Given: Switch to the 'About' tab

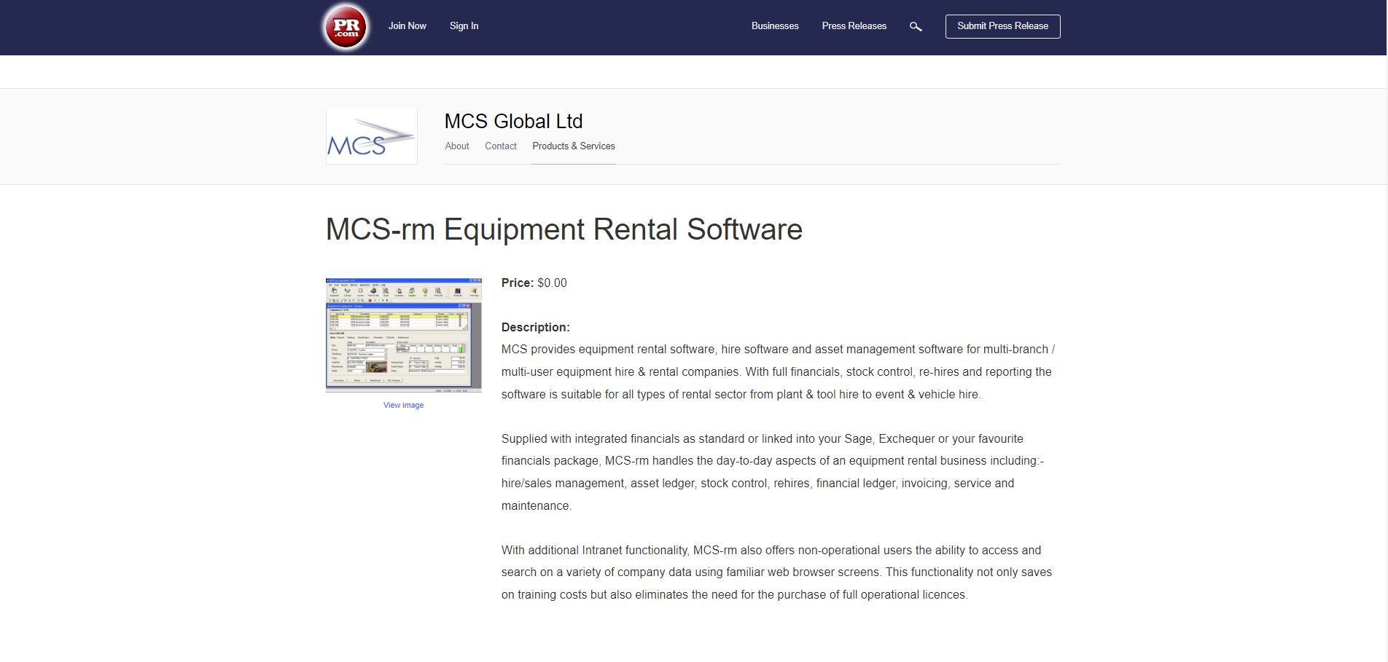Looking at the screenshot, I should point(456,146).
